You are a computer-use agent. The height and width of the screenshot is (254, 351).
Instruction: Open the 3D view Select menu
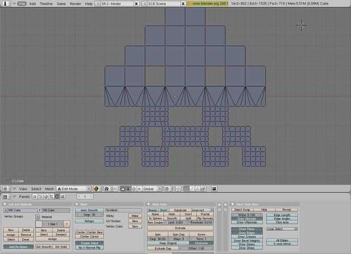(x=36, y=189)
